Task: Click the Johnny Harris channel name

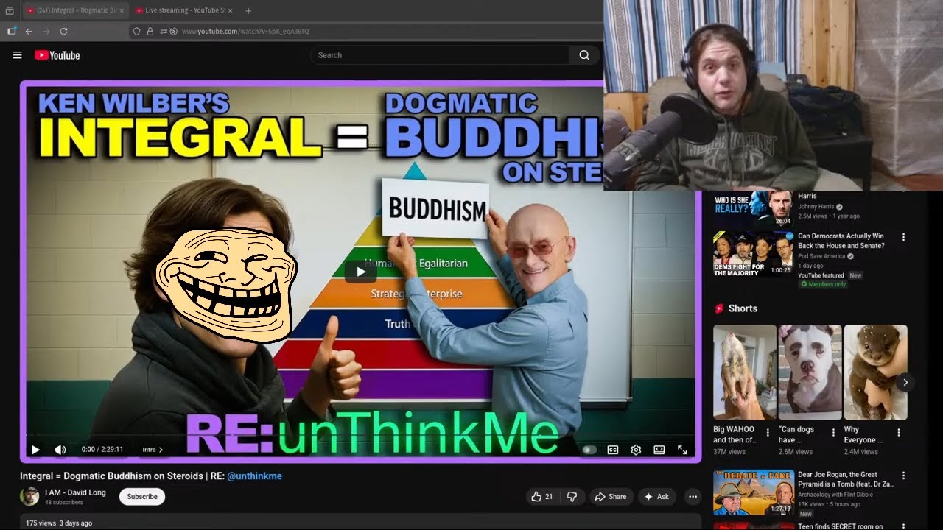Action: tap(816, 207)
